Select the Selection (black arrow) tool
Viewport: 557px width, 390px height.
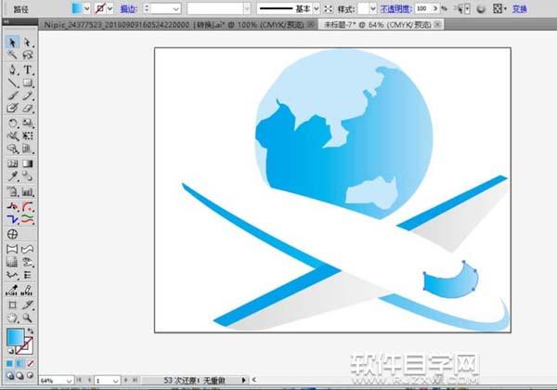pos(12,43)
